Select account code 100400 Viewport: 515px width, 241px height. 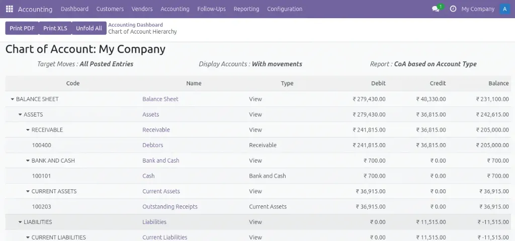(41, 145)
